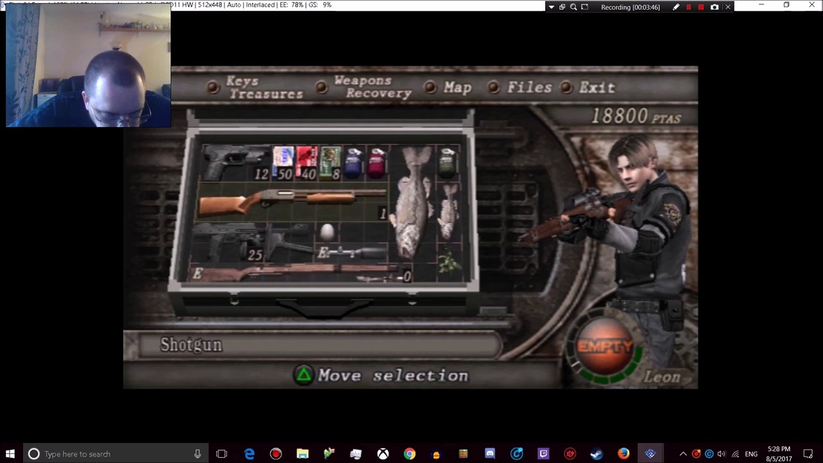Viewport: 823px width, 463px height.
Task: Click the recorder pencil draw icon
Action: click(x=676, y=7)
